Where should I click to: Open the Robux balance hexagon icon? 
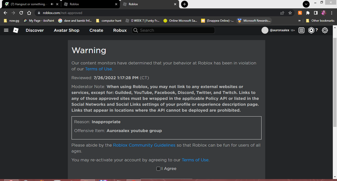(311, 30)
